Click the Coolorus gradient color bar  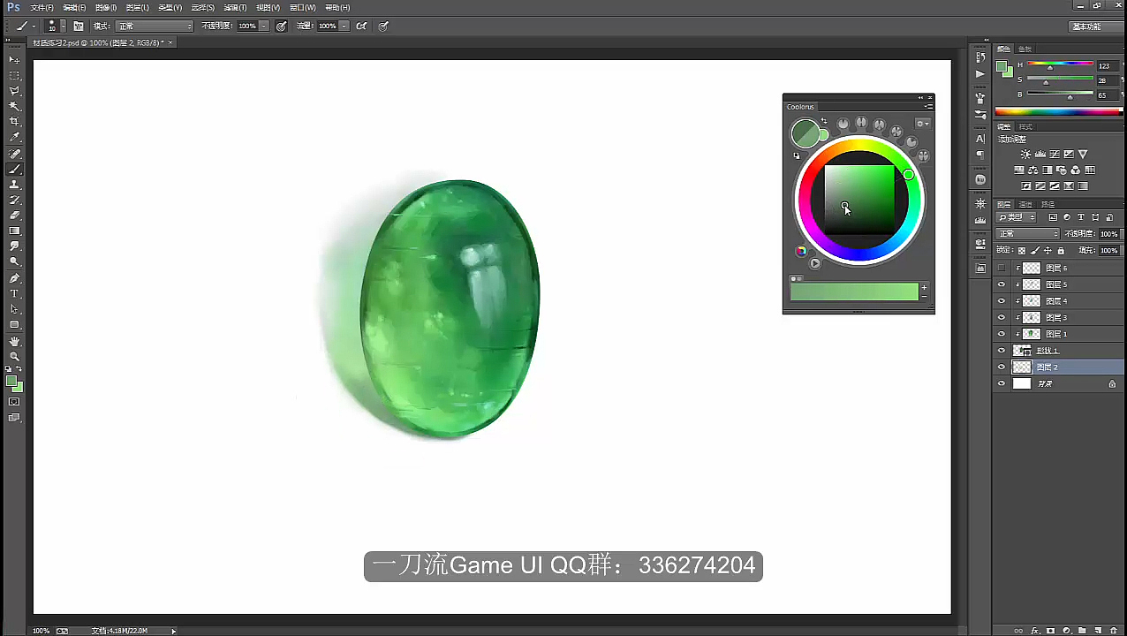pyautogui.click(x=854, y=292)
